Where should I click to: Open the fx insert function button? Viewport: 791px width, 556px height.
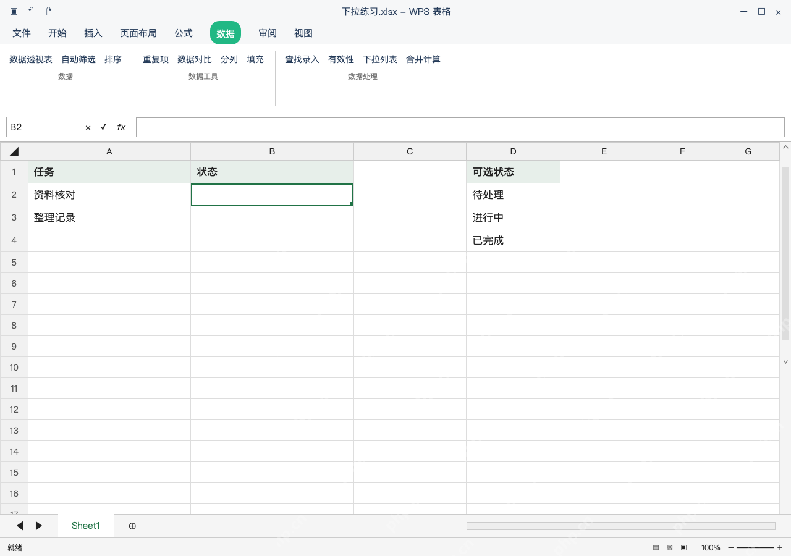point(122,127)
